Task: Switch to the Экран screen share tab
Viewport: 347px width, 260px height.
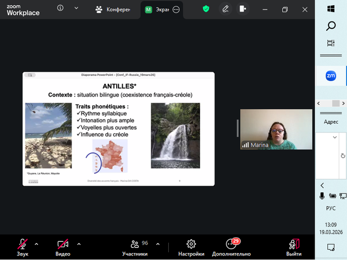Action: point(158,9)
